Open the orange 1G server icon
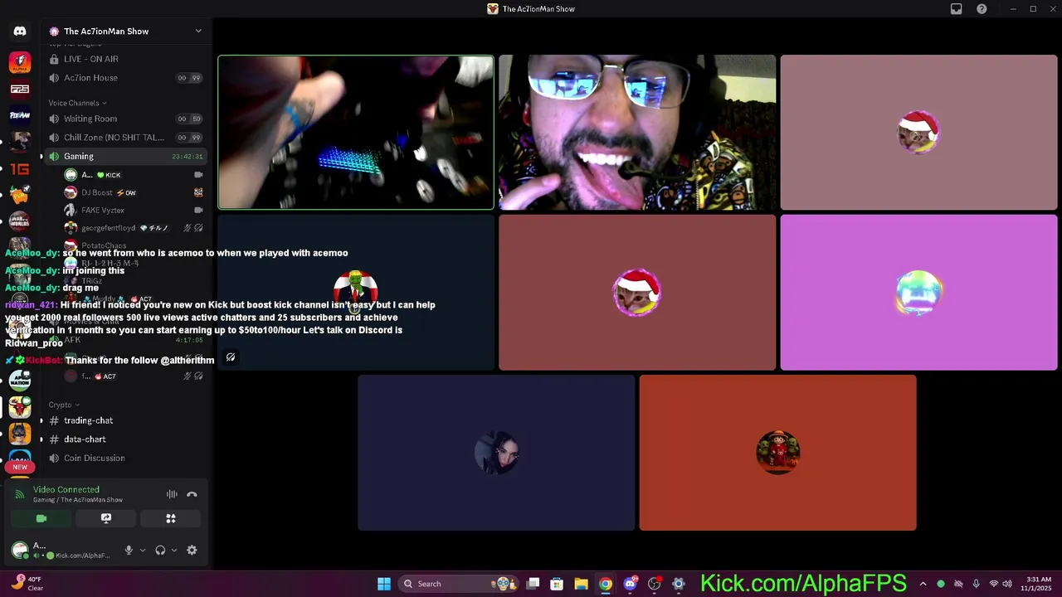Viewport: 1062px width, 597px height. click(x=20, y=169)
